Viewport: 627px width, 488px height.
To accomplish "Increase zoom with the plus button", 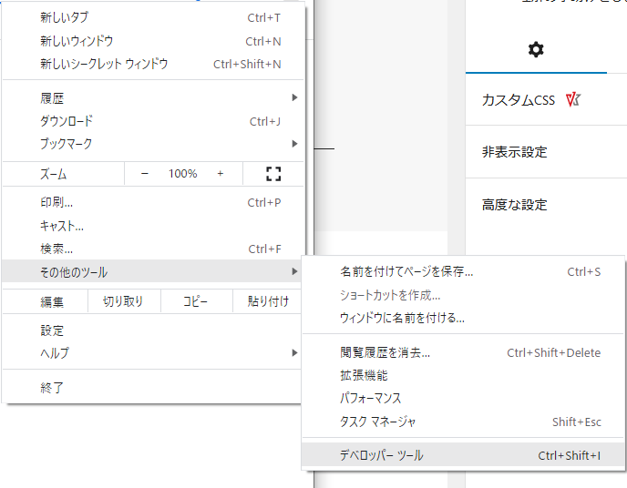I will pyautogui.click(x=221, y=174).
